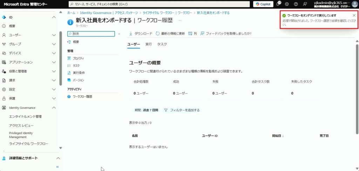This screenshot has height=171, width=359.
Task: Open the 列 columns button
Action: click(x=192, y=33)
